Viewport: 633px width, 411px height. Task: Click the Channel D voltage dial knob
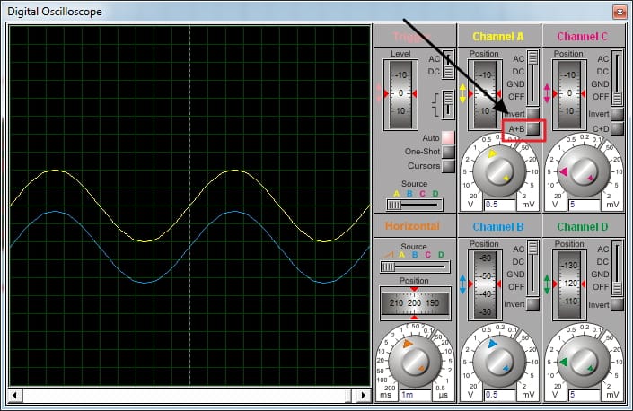[584, 362]
